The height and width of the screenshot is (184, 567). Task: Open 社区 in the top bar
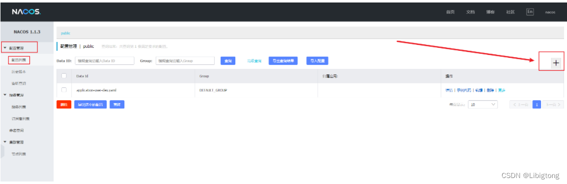click(510, 12)
